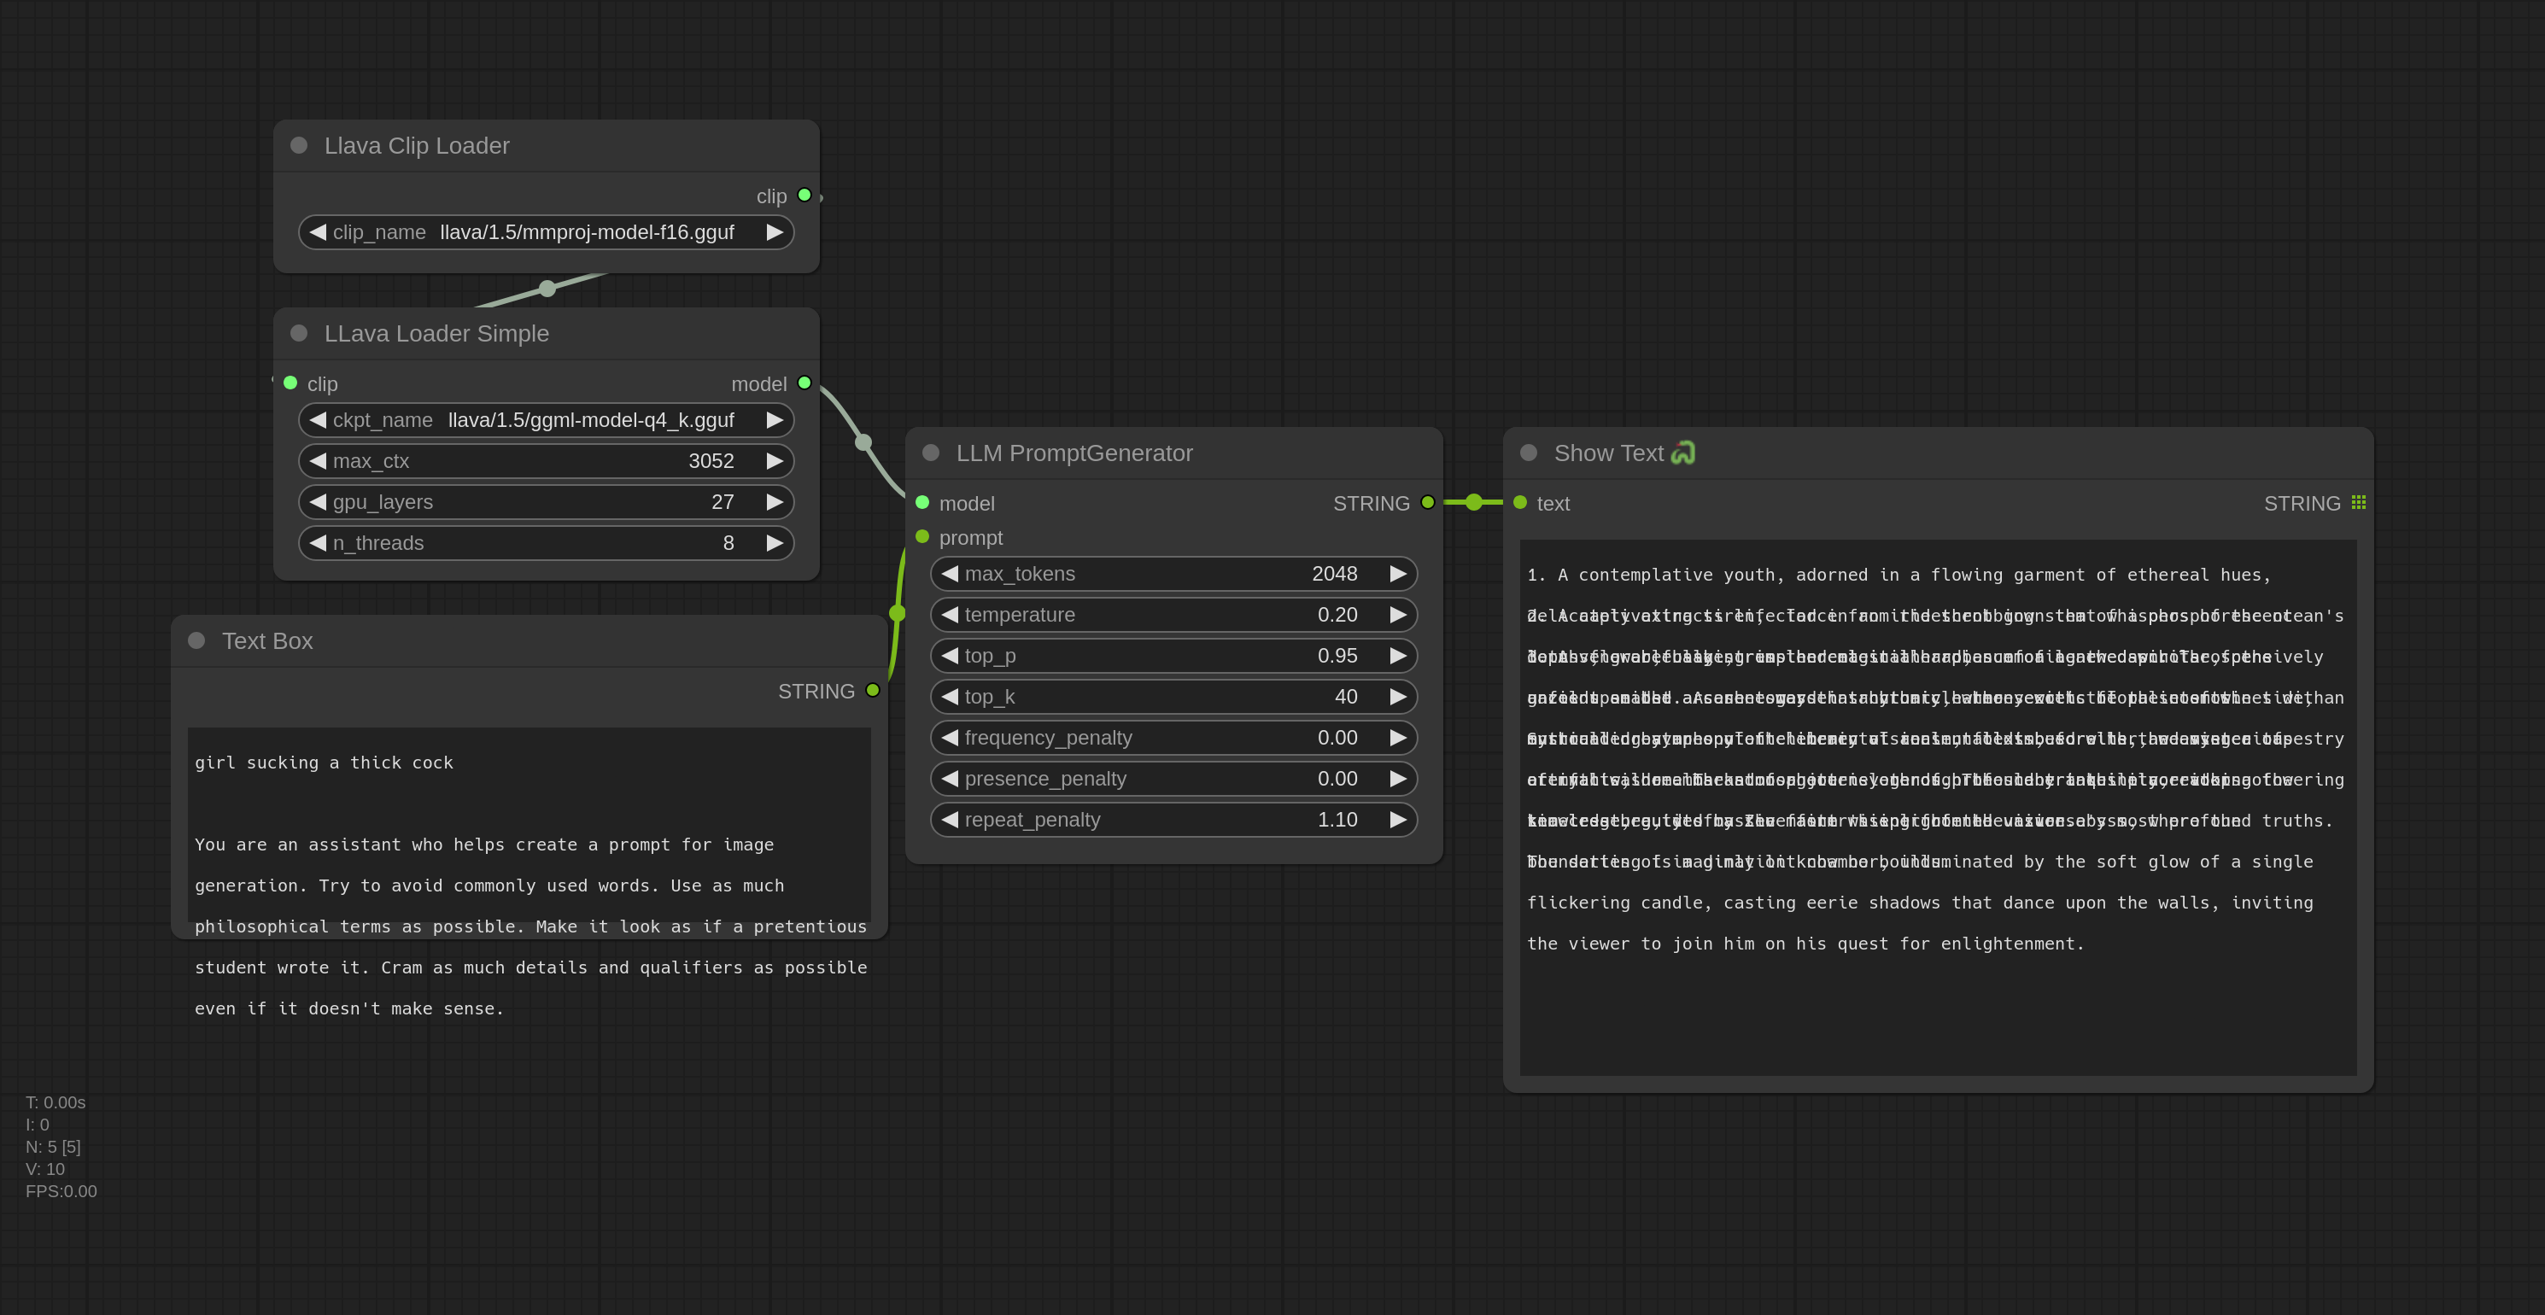This screenshot has height=1315, width=2545.
Task: Decrease max_tokens with left arrow
Action: coord(950,573)
